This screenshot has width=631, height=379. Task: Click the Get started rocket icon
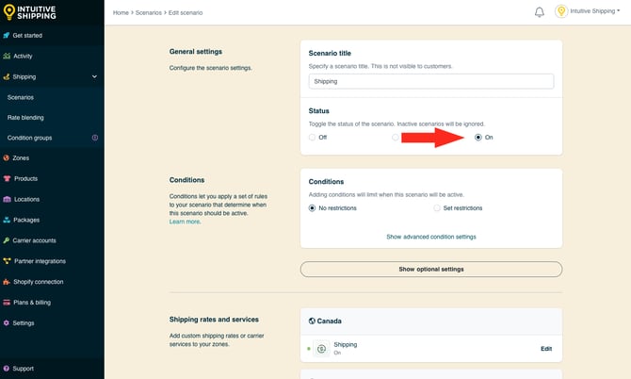click(7, 36)
